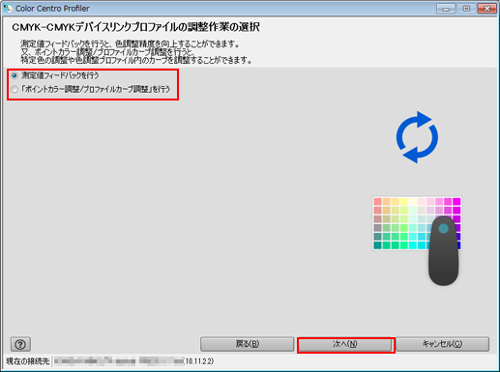Click the Color Centro Profiler title bar icon
This screenshot has width=500, height=372.
pos(7,8)
